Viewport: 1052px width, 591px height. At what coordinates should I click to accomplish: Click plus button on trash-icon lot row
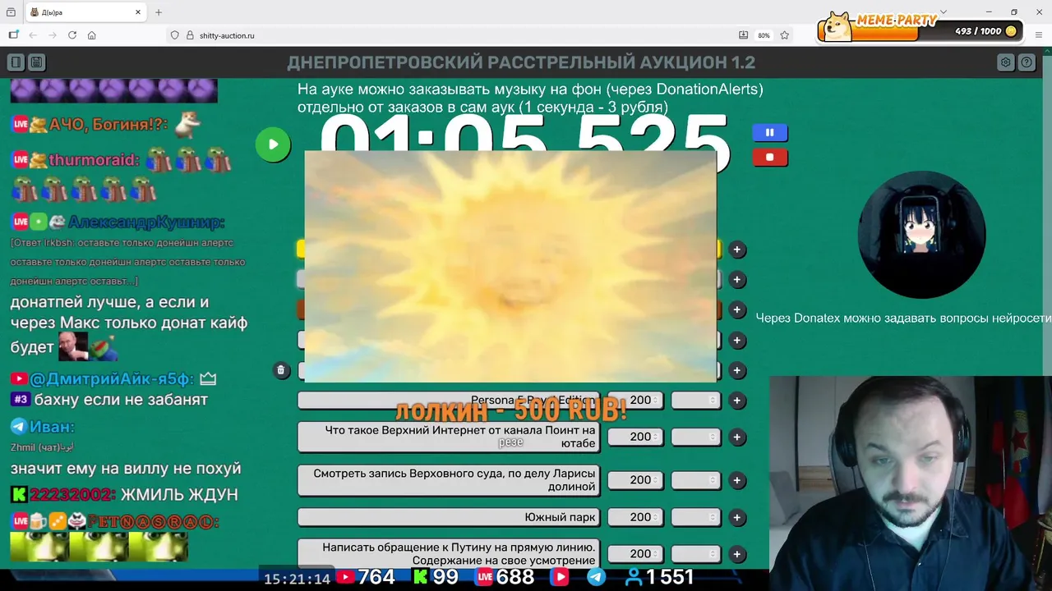pyautogui.click(x=737, y=370)
